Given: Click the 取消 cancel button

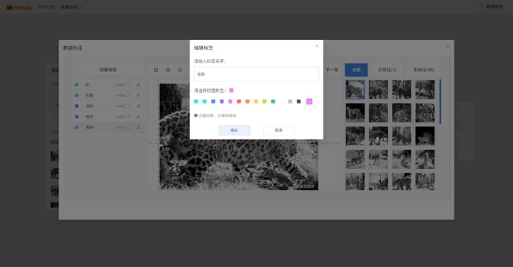Looking at the screenshot, I should click(x=278, y=130).
